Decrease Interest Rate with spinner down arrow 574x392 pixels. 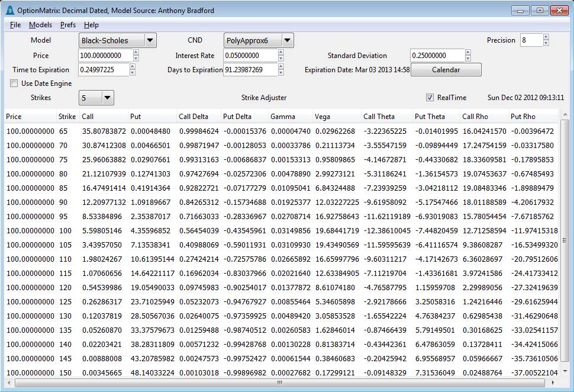pos(281,59)
